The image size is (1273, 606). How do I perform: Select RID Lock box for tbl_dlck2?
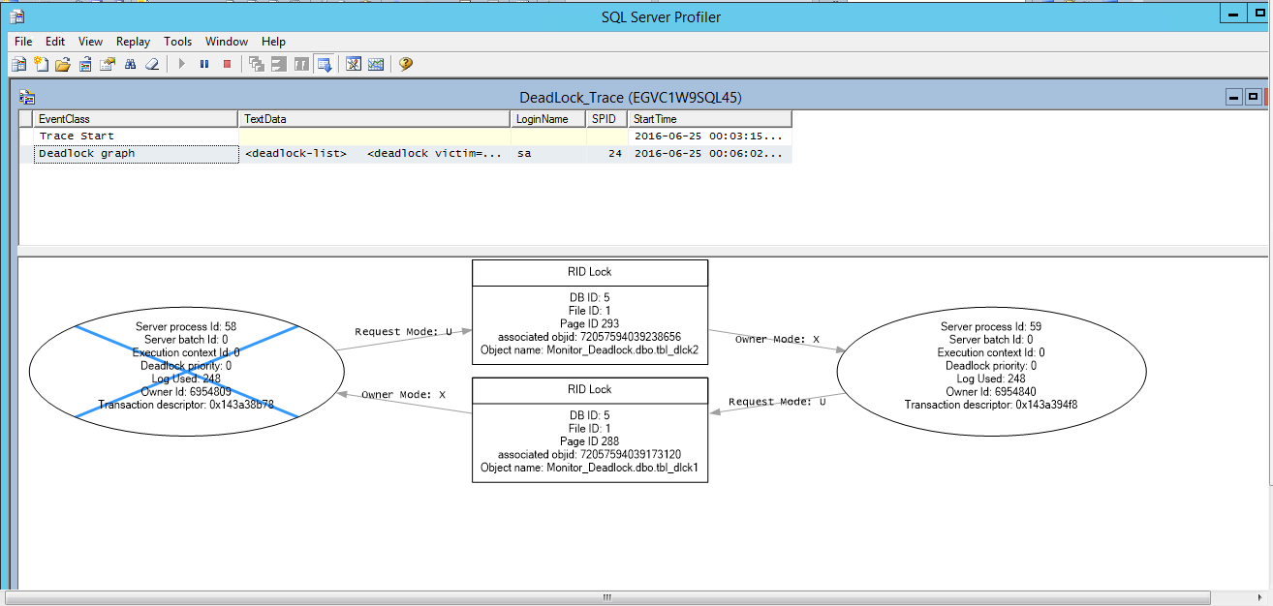[x=590, y=312]
